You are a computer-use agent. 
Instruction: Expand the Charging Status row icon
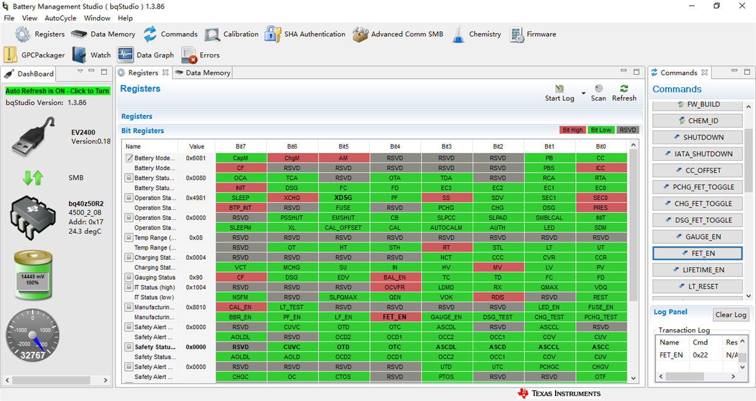coord(129,257)
